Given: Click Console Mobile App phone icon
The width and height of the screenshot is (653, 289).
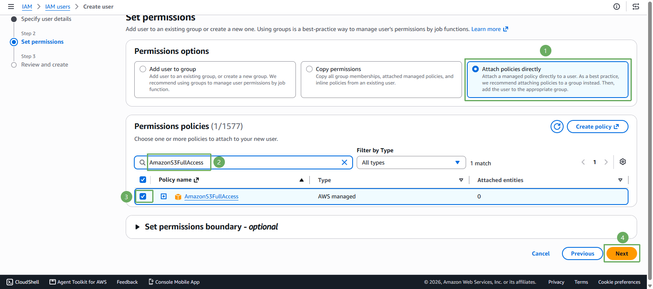Looking at the screenshot, I should (x=151, y=282).
